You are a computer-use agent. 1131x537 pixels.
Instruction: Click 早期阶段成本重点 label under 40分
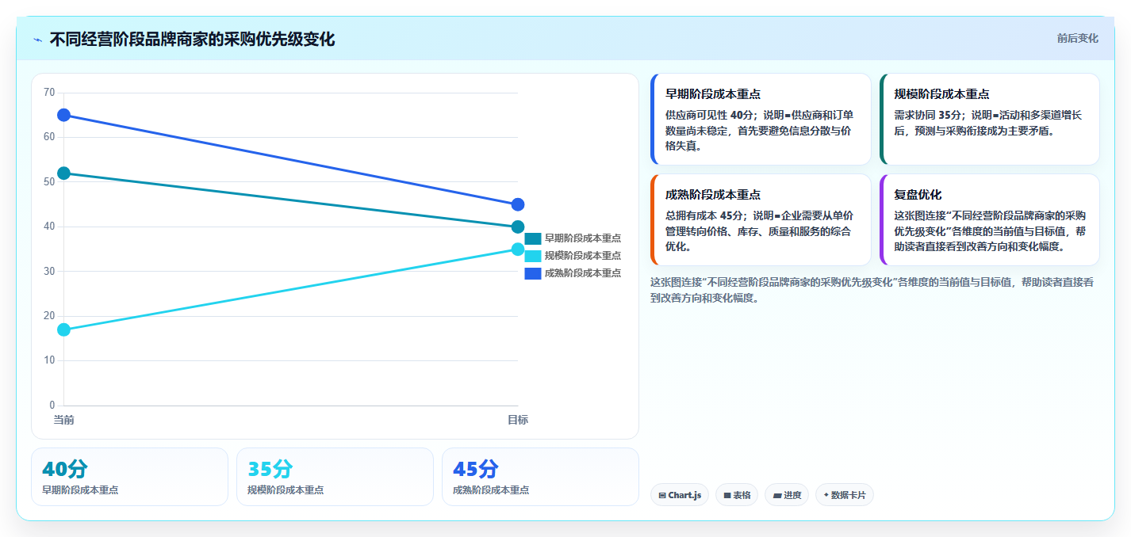pyautogui.click(x=80, y=490)
